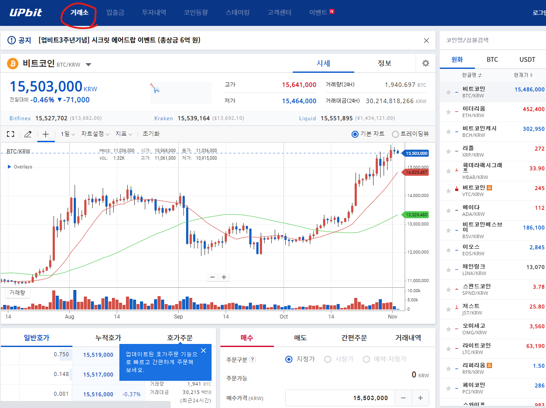
Task: Open the 거래소 menu
Action: point(79,12)
